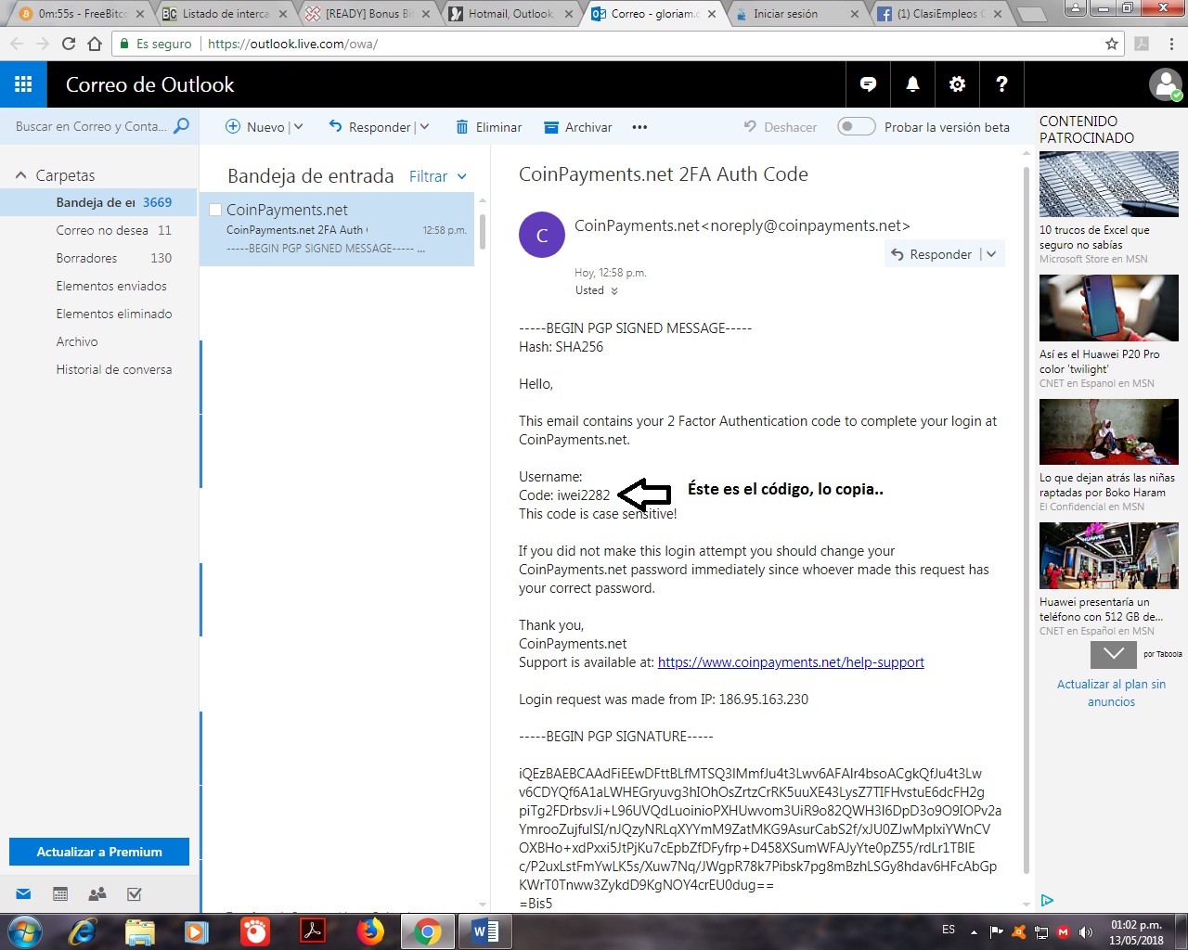This screenshot has width=1188, height=950.
Task: Click Actualizar al plan sin anuncios link
Action: pyautogui.click(x=1111, y=693)
